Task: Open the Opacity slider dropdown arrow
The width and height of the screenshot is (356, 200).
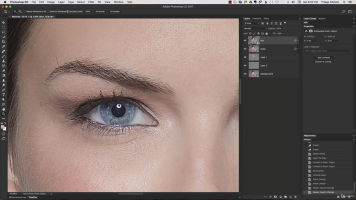Action: [284, 28]
